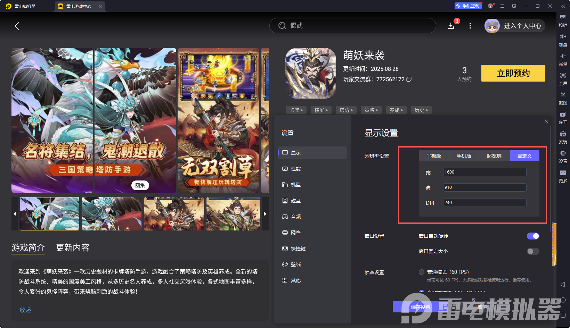The width and height of the screenshot is (570, 328).
Task: Click the 萌妖来袭 game app icon
Action: (311, 73)
